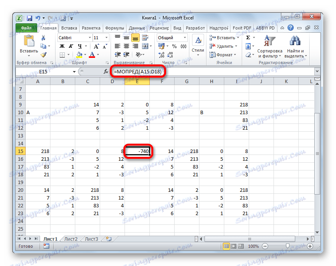Apply percent style format
The height and width of the screenshot is (266, 336).
[175, 46]
